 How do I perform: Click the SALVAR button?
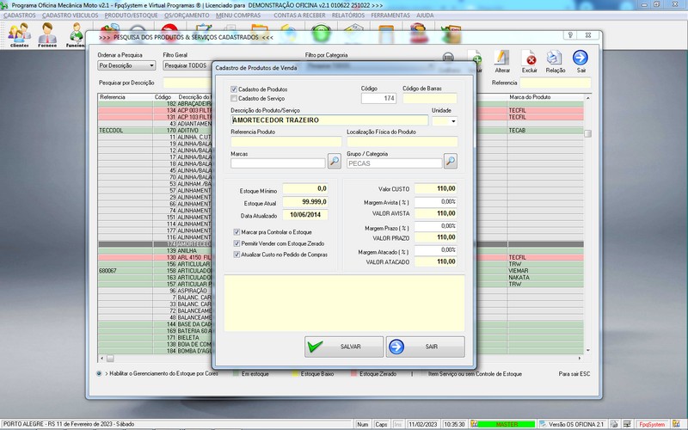coord(343,347)
